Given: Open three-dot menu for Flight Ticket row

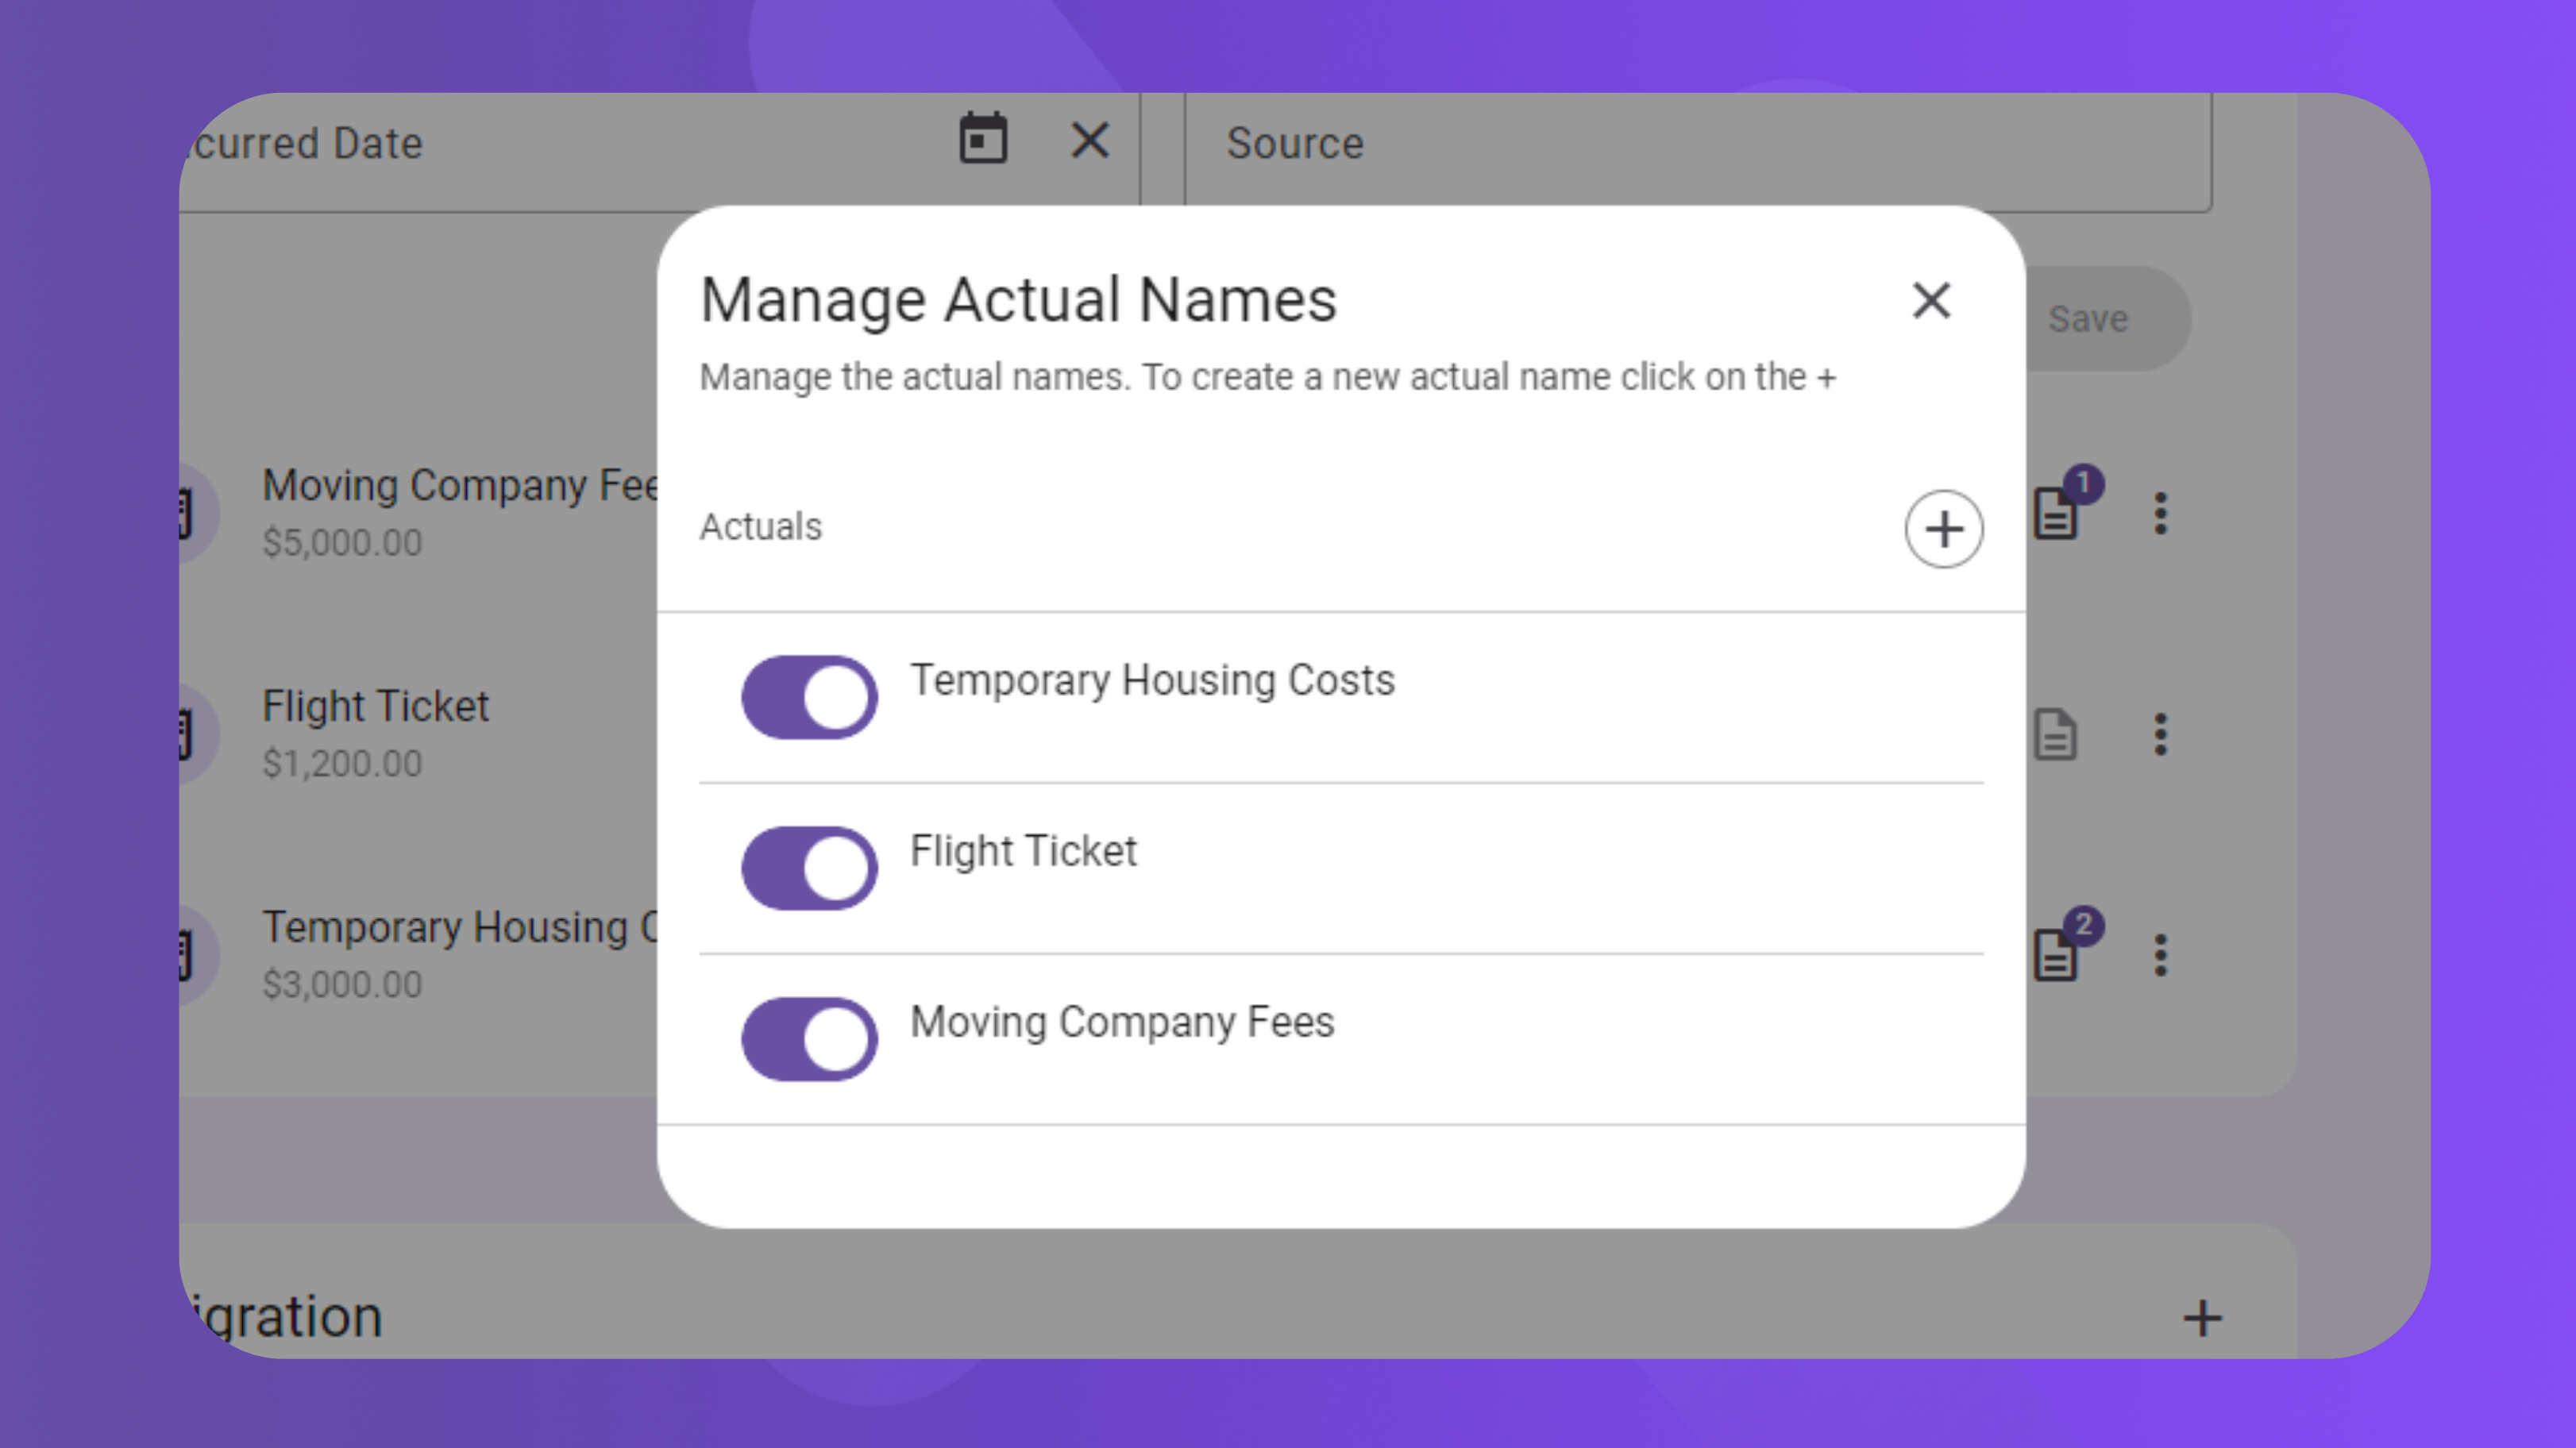Looking at the screenshot, I should pos(2160,734).
